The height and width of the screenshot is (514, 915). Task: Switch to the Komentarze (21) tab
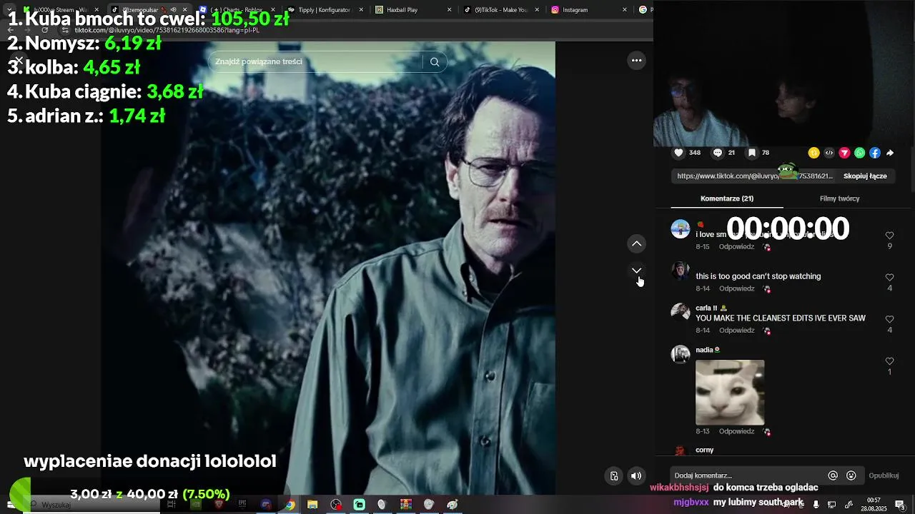(726, 198)
